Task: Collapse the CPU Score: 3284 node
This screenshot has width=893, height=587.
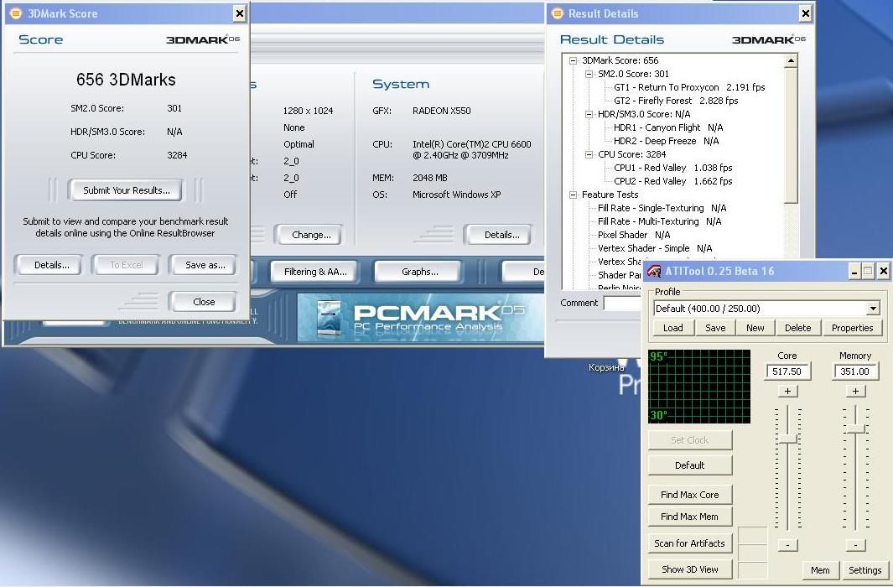Action: [x=589, y=154]
